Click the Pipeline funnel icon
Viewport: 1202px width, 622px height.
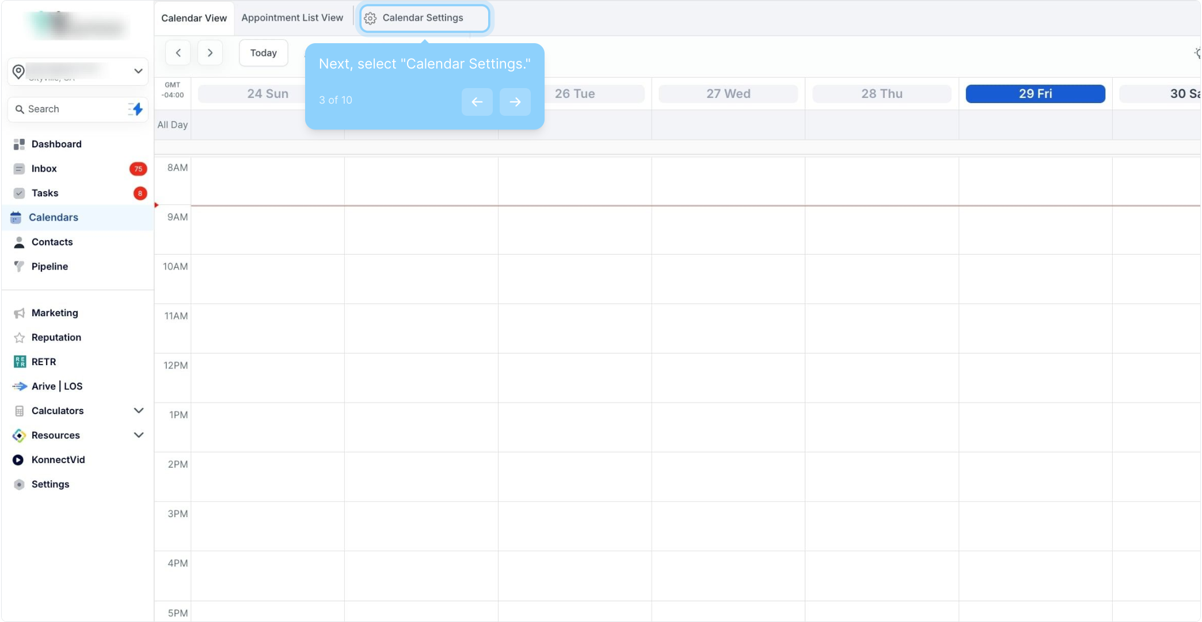[19, 266]
